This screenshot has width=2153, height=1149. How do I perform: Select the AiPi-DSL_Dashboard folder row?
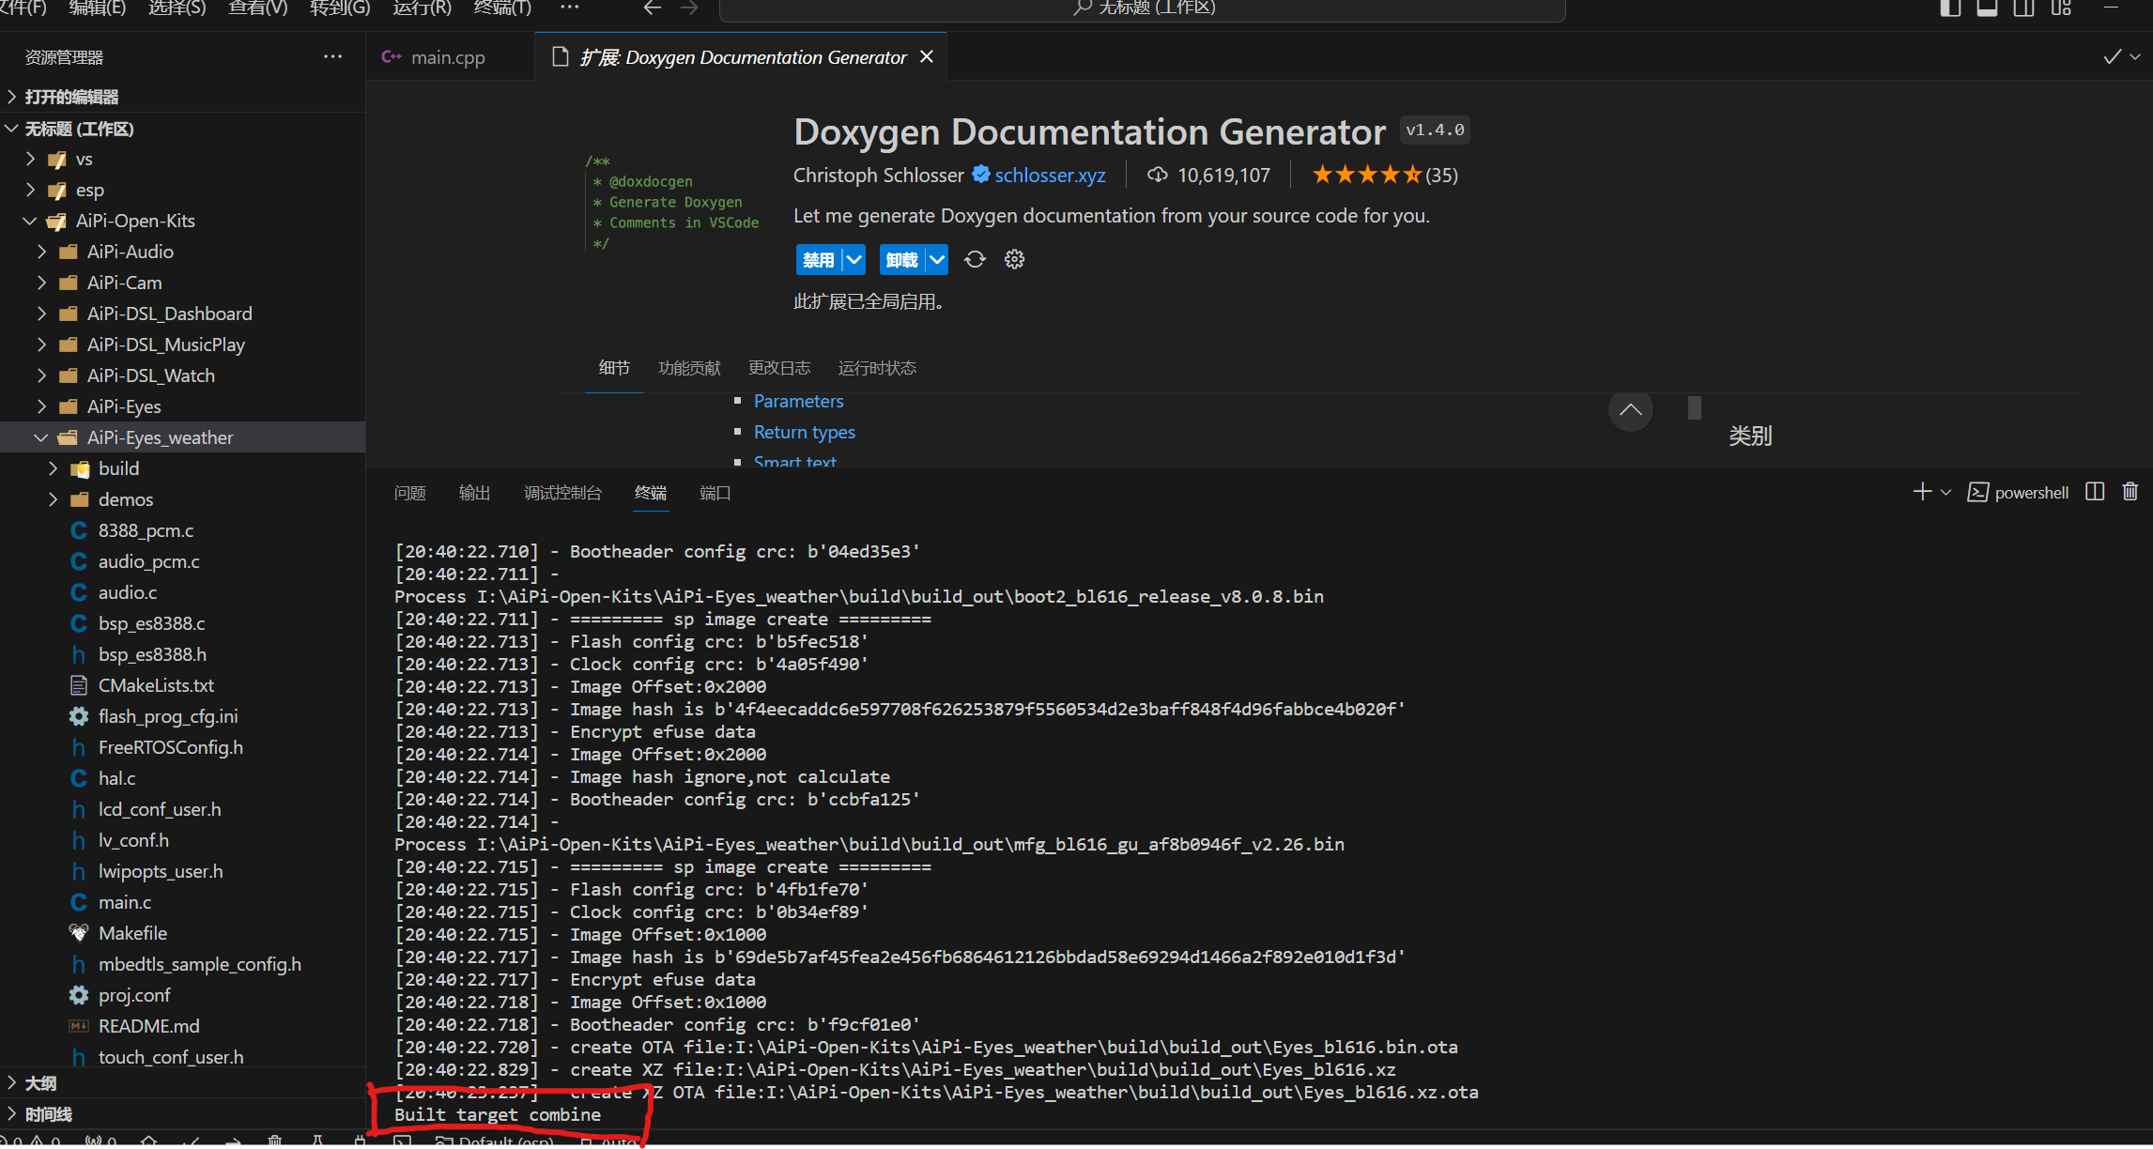click(182, 314)
